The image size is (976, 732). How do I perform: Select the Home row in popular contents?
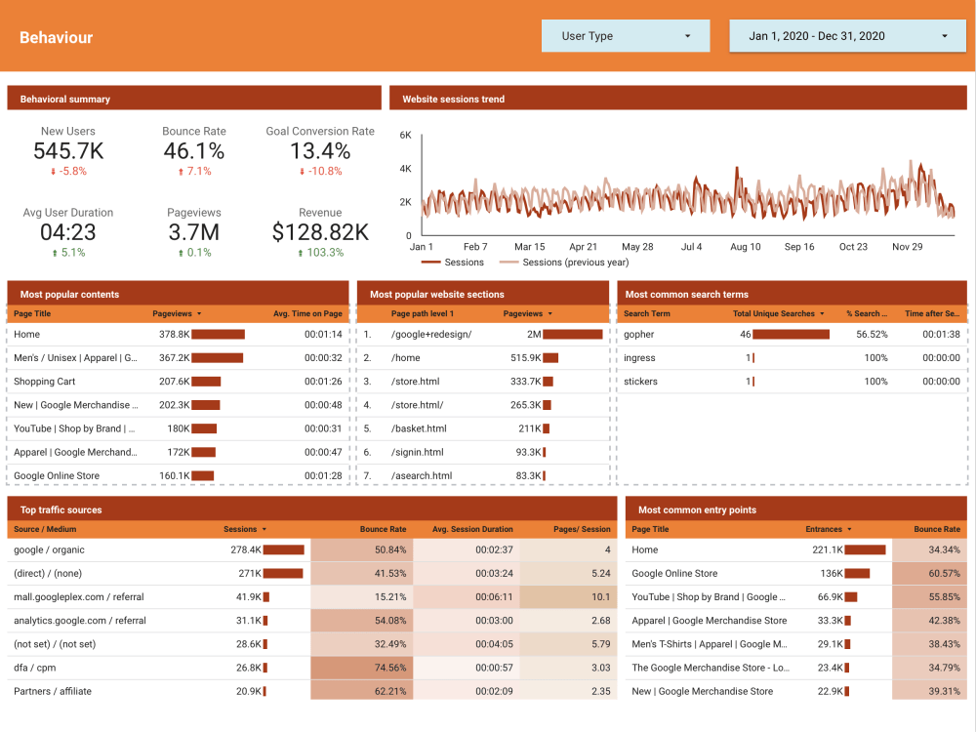coord(178,334)
